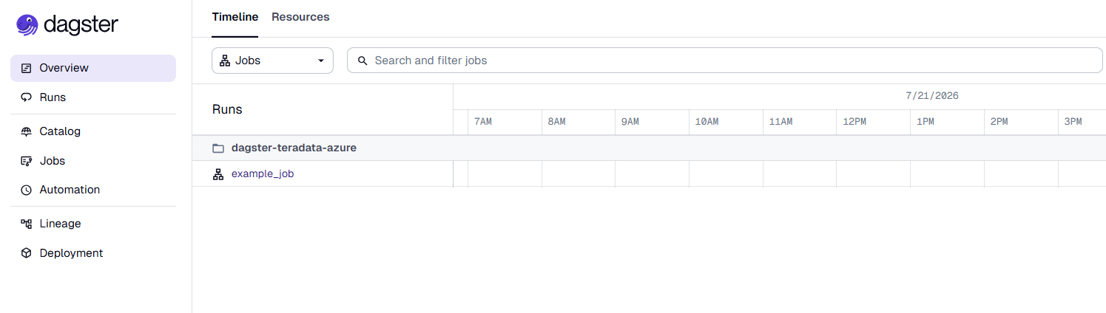Click the Lineage graph icon

point(27,224)
